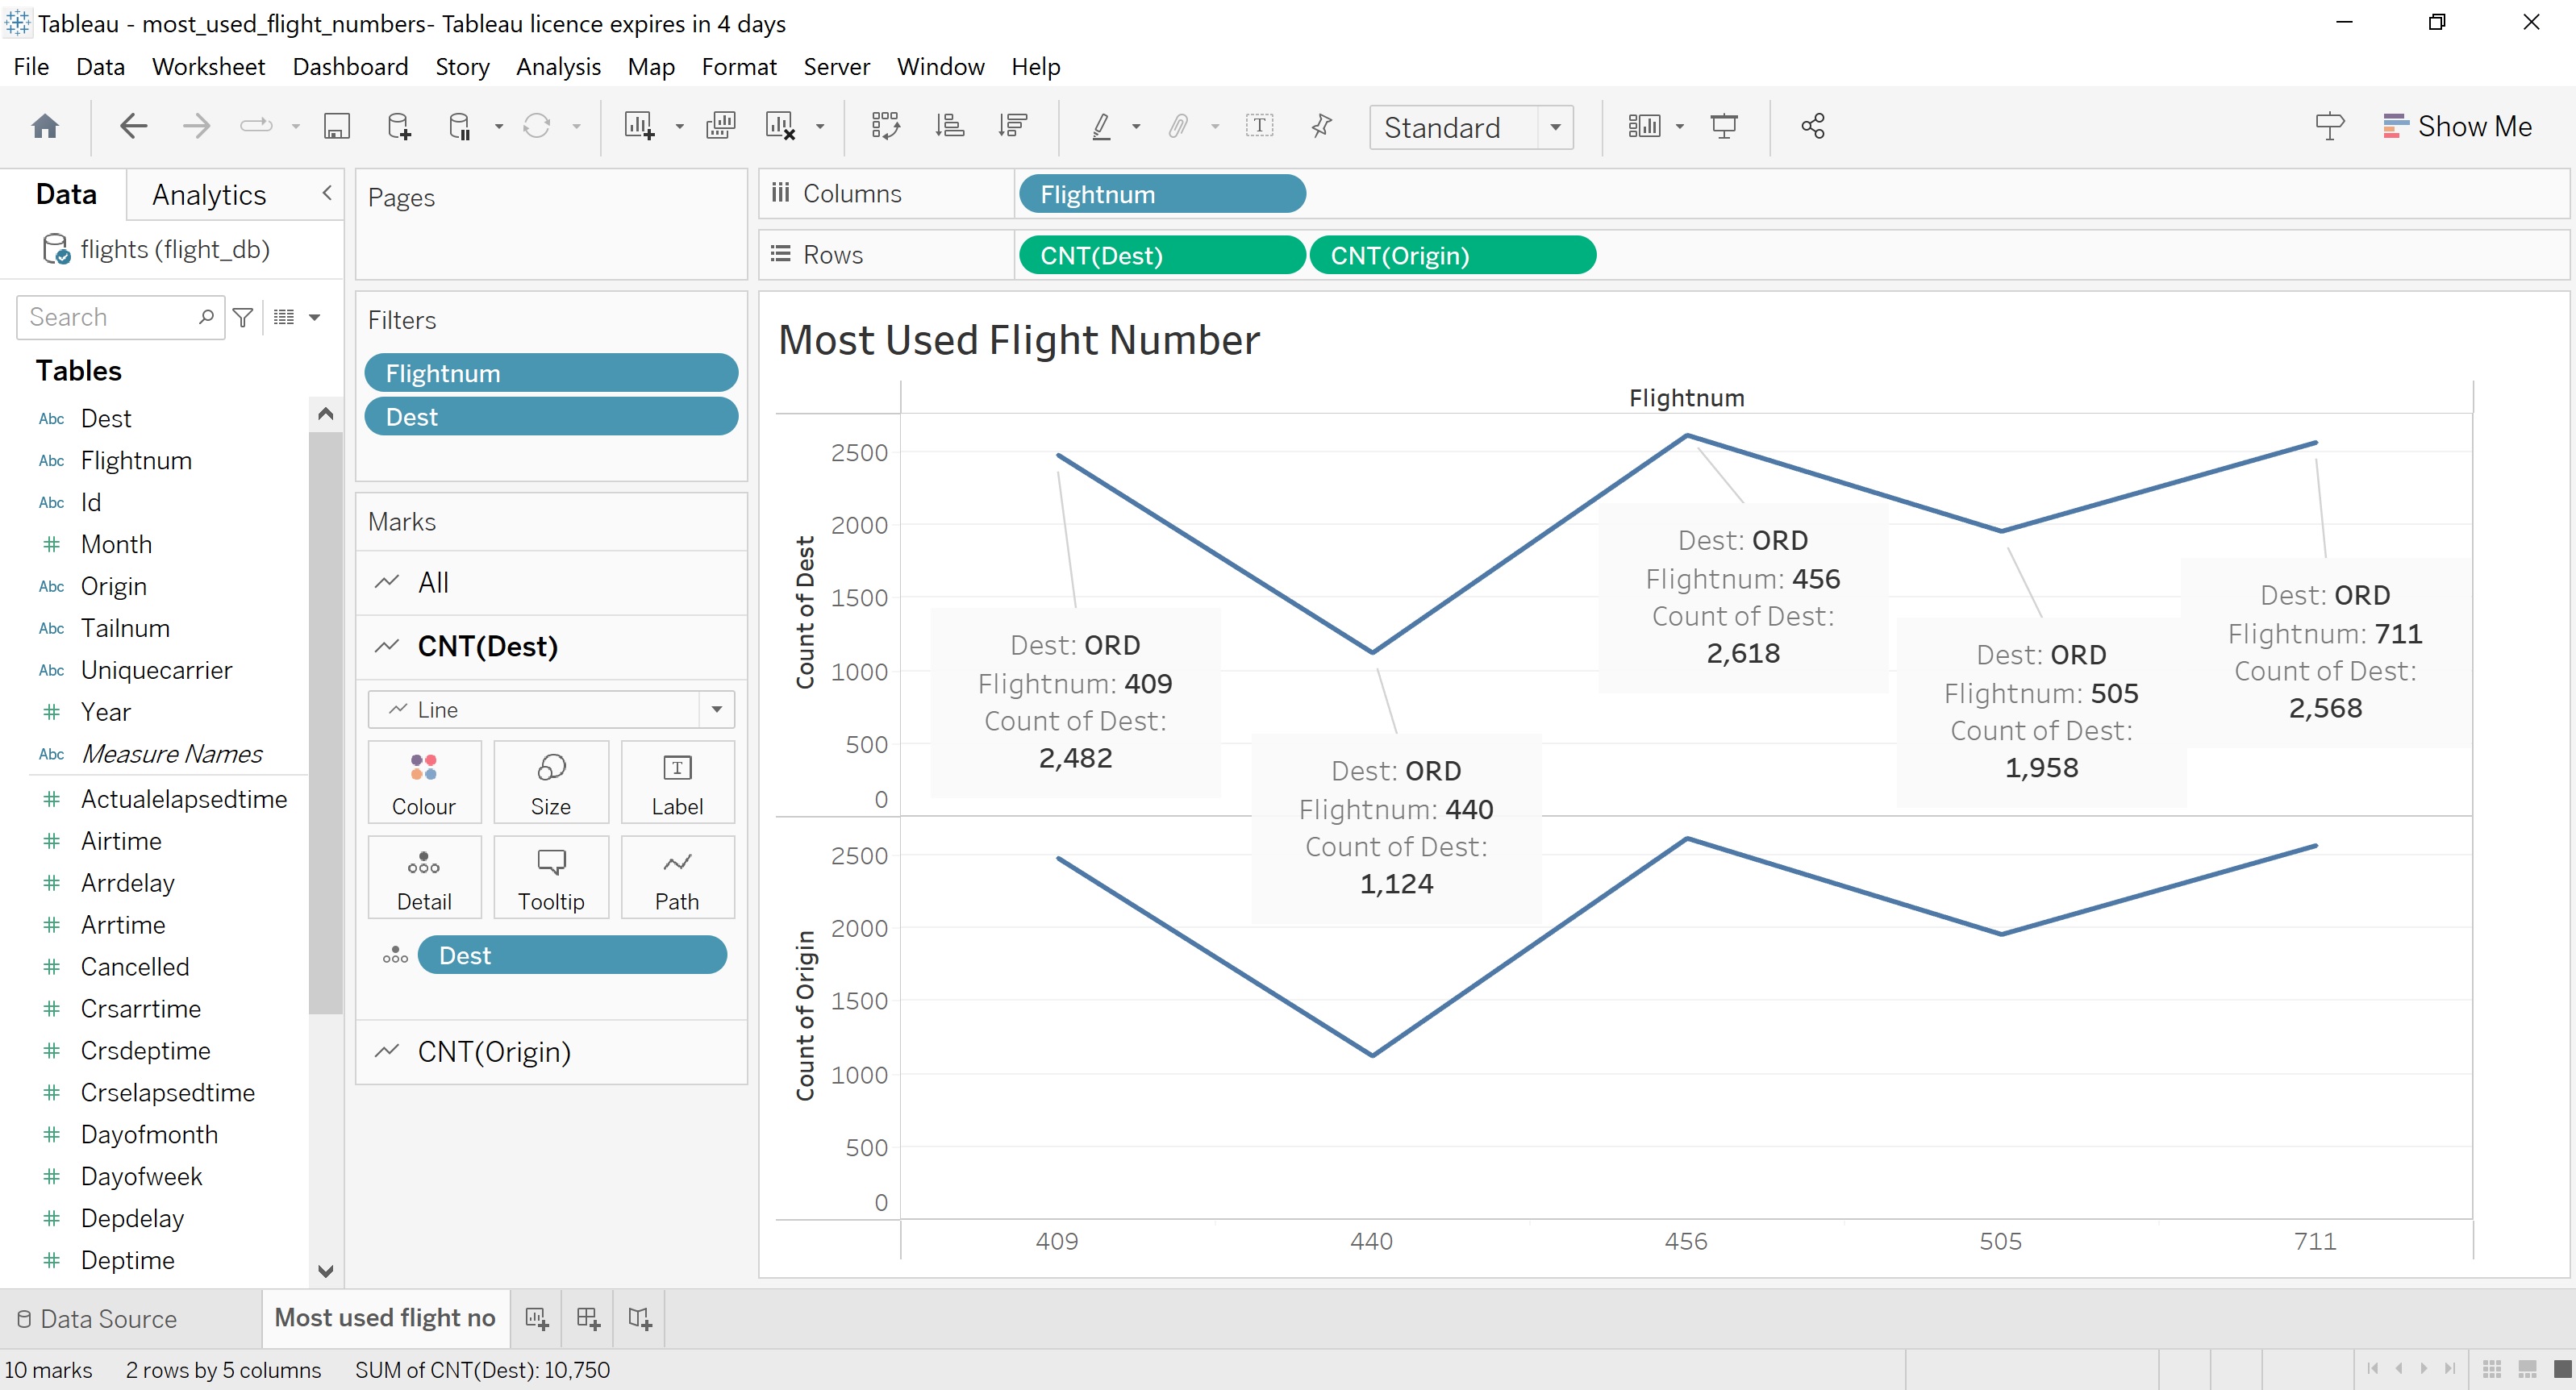Open the Label button on the Marks card

[x=677, y=782]
